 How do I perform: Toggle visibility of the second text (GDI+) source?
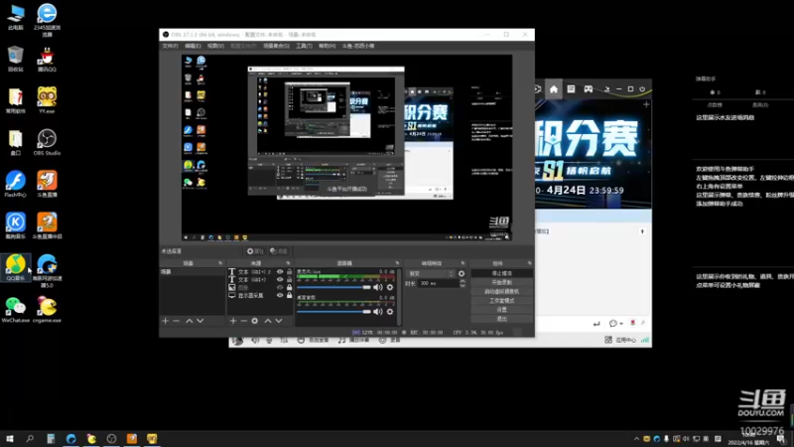tap(280, 279)
